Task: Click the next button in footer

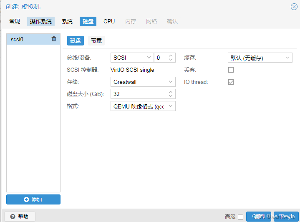Action: (286, 217)
